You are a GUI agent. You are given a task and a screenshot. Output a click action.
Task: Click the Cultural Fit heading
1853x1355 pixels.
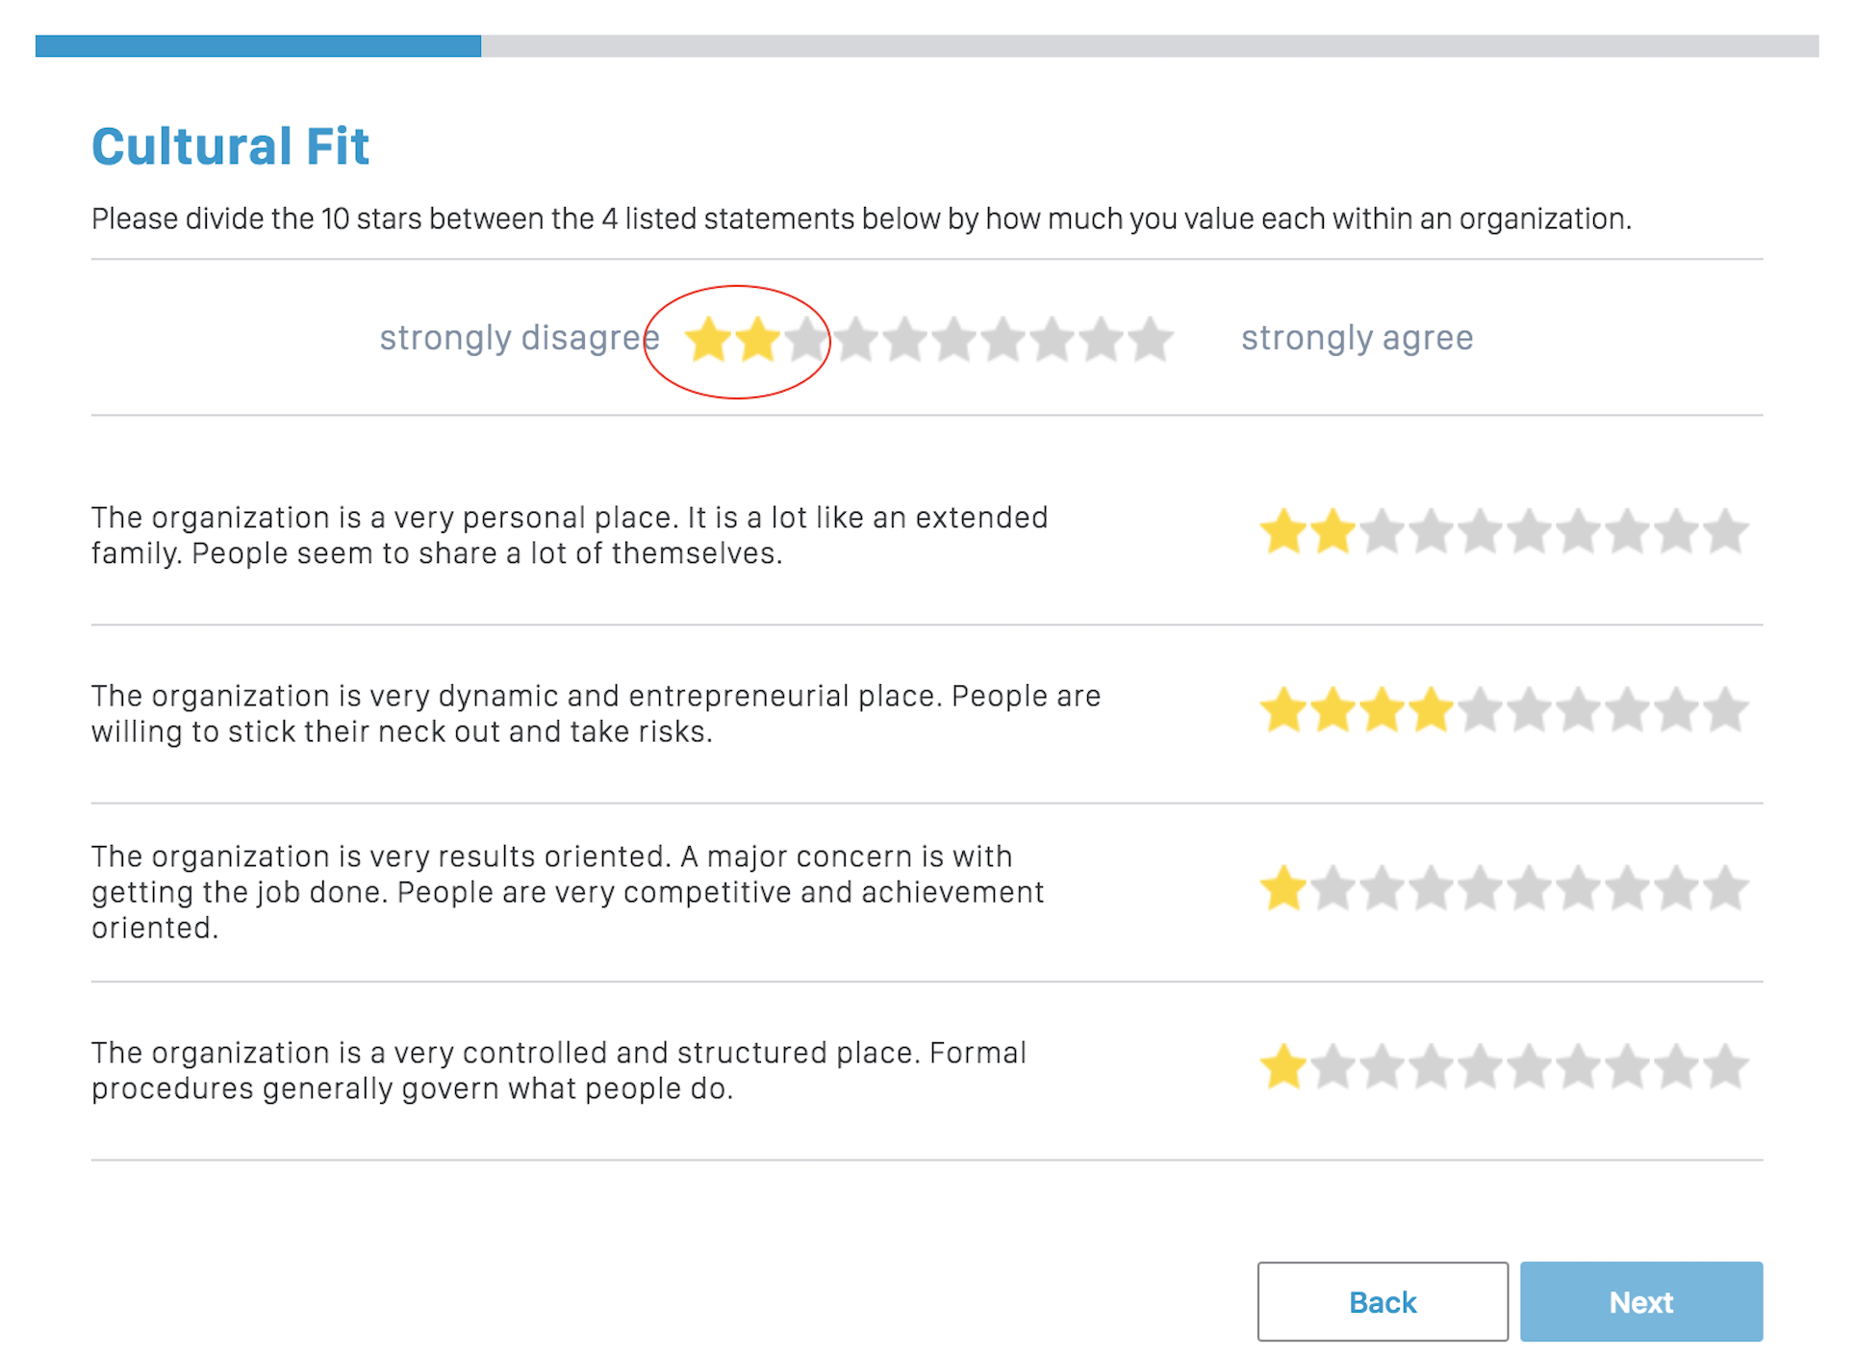point(230,146)
